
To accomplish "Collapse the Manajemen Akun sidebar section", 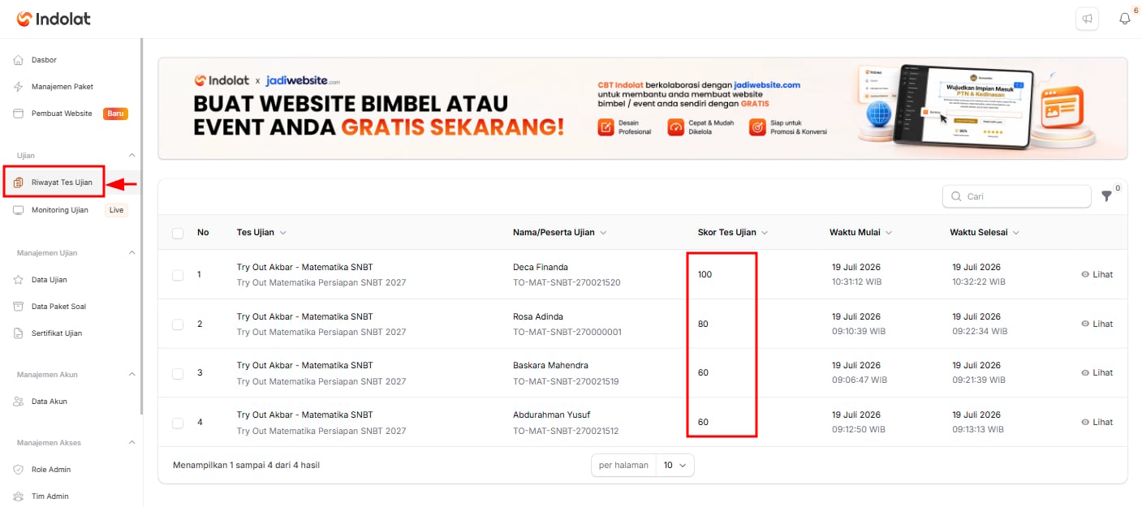I will (132, 375).
